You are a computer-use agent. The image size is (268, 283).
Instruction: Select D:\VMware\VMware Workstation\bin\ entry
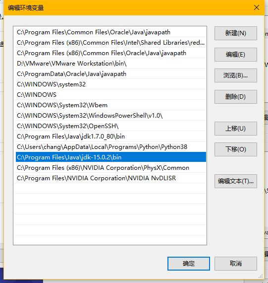click(110, 64)
